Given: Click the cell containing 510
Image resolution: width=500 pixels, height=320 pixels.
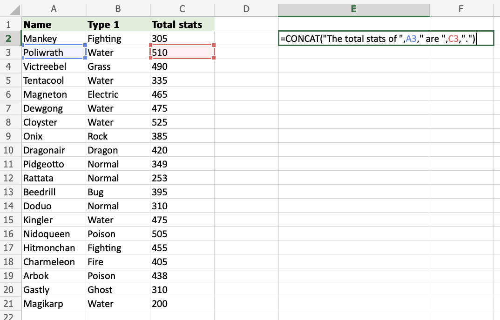Looking at the screenshot, I should tap(182, 53).
